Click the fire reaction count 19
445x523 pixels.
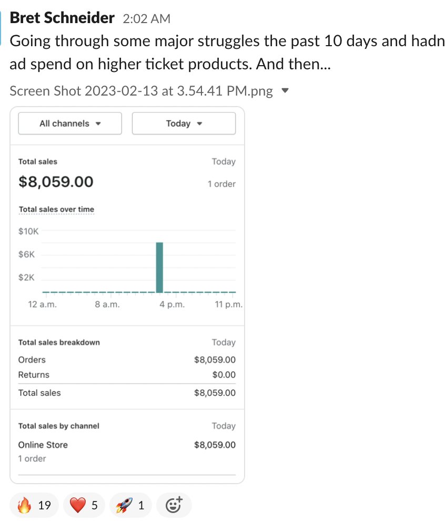tap(45, 506)
